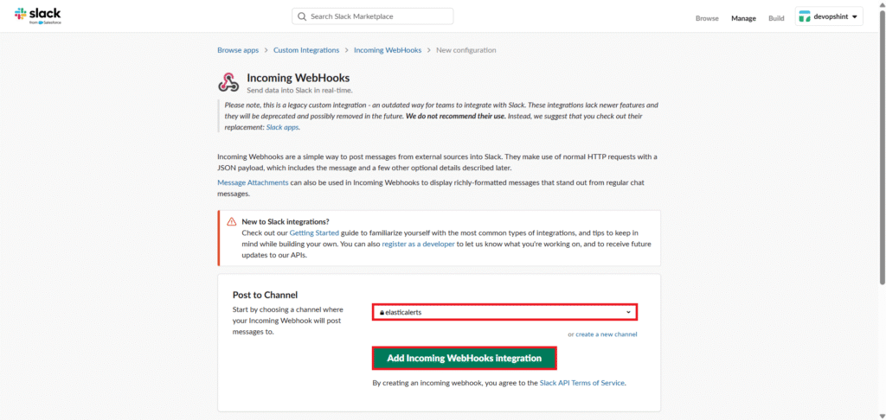The image size is (886, 420).
Task: Click the search magnifier icon
Action: tap(302, 16)
